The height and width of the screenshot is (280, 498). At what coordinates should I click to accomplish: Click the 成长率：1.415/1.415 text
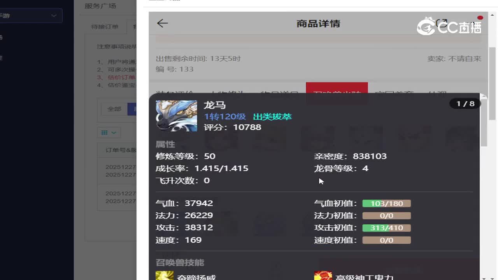(202, 168)
